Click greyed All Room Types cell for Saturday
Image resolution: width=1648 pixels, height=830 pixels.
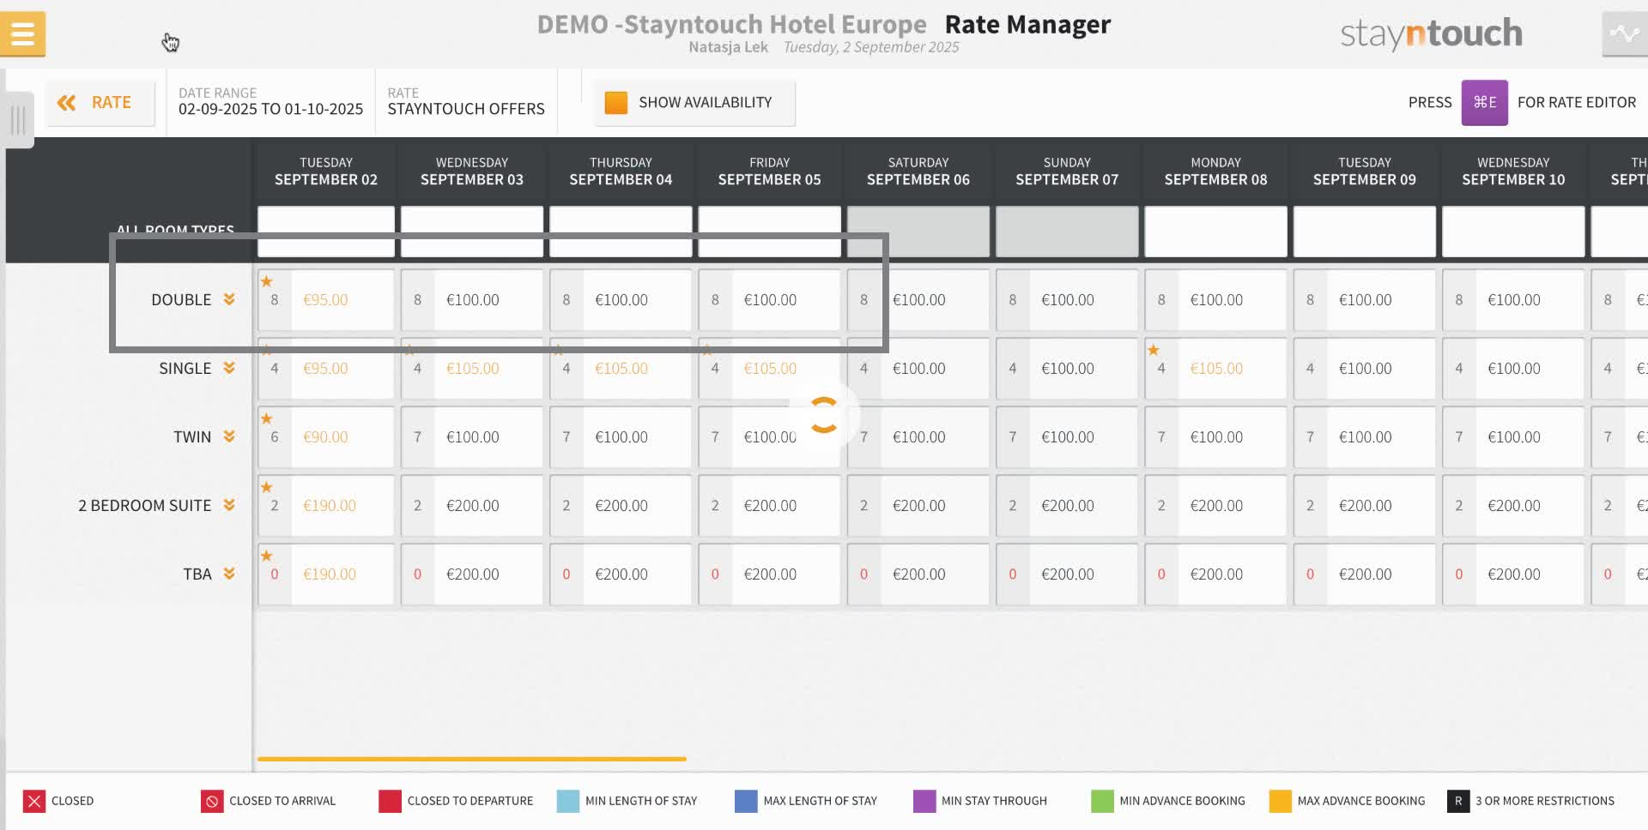[918, 232]
